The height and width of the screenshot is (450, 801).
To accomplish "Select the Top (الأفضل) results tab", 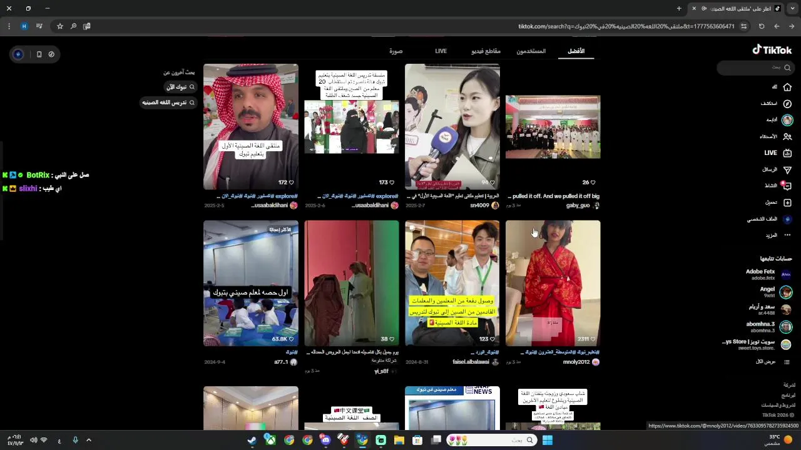I will click(x=576, y=51).
